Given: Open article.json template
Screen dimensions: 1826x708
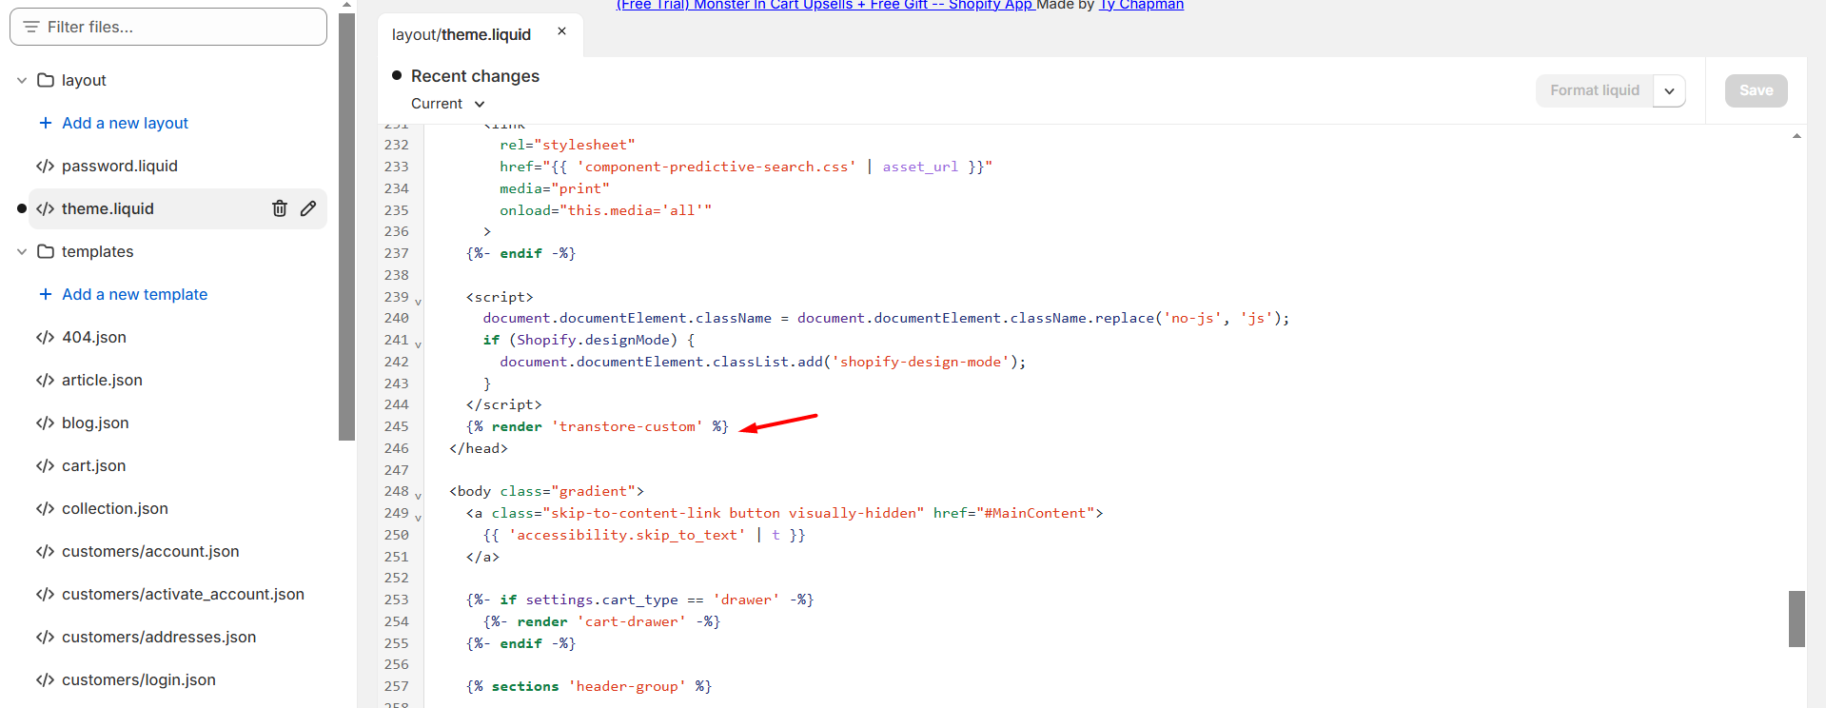Looking at the screenshot, I should pos(102,380).
